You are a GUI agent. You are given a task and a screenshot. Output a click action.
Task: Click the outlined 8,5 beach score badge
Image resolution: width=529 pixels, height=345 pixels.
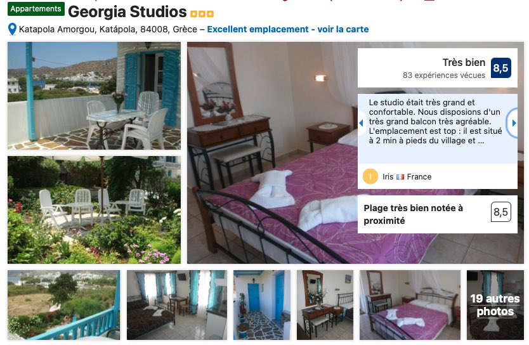click(x=500, y=212)
